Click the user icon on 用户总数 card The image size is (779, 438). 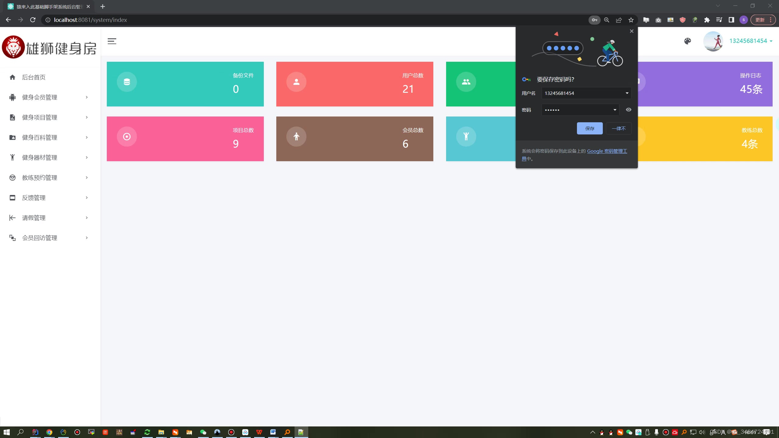point(296,82)
